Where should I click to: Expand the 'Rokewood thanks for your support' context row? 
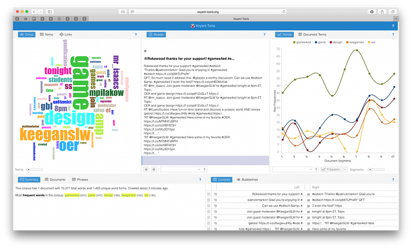[x=209, y=194]
